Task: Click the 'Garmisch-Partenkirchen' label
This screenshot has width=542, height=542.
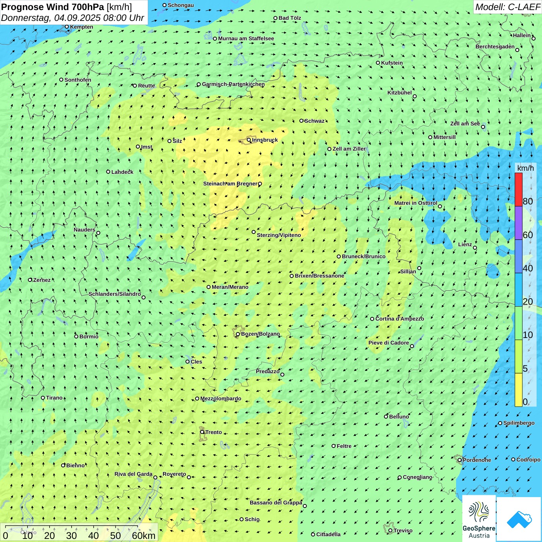Action: [233, 84]
